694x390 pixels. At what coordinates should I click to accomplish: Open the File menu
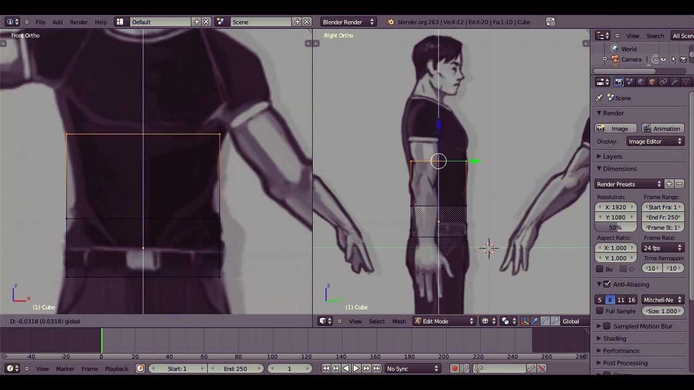pyautogui.click(x=40, y=22)
